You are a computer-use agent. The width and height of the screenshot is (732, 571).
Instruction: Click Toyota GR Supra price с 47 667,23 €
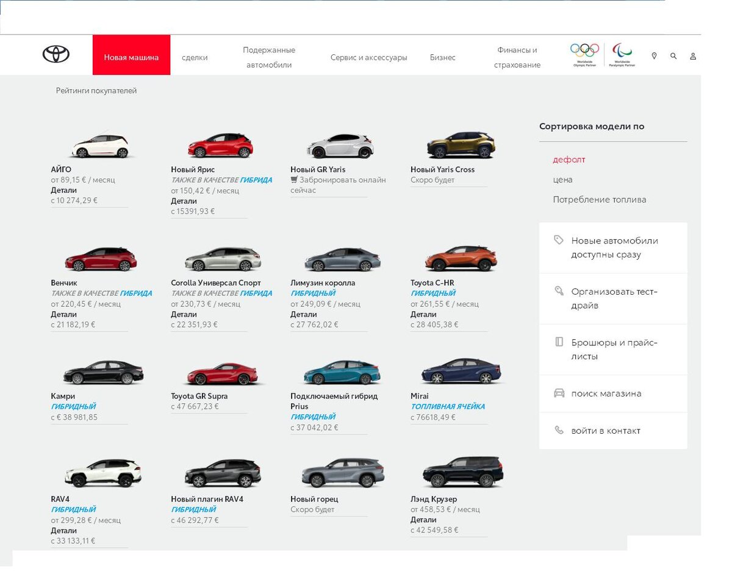point(195,406)
